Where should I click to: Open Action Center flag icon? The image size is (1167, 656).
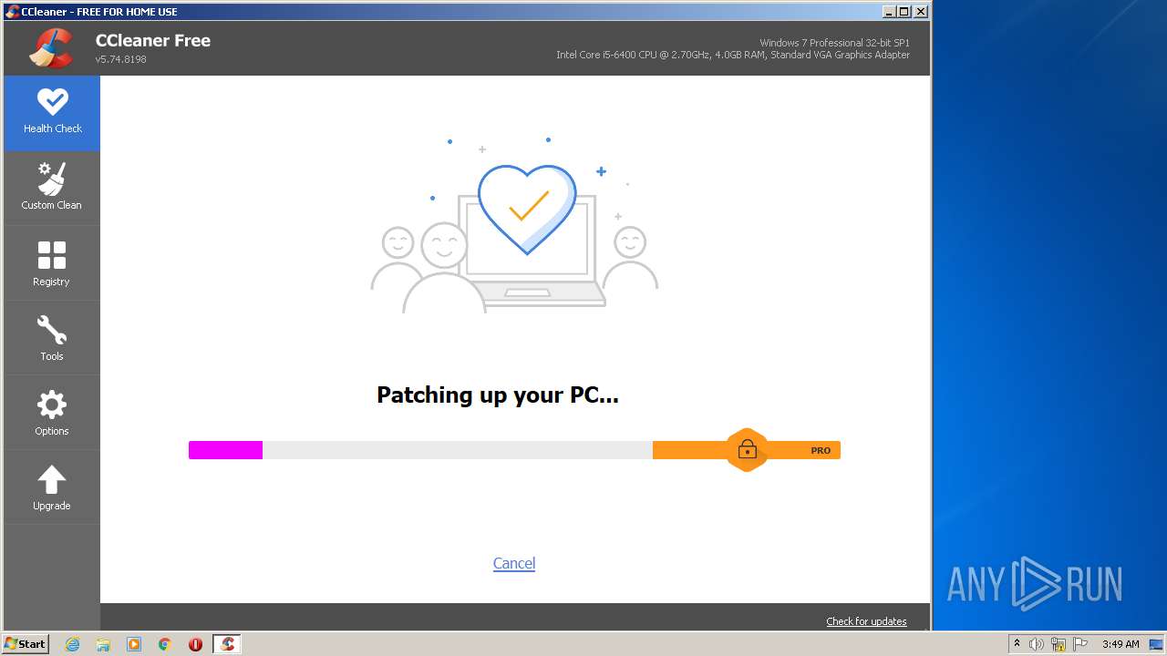tap(1080, 644)
